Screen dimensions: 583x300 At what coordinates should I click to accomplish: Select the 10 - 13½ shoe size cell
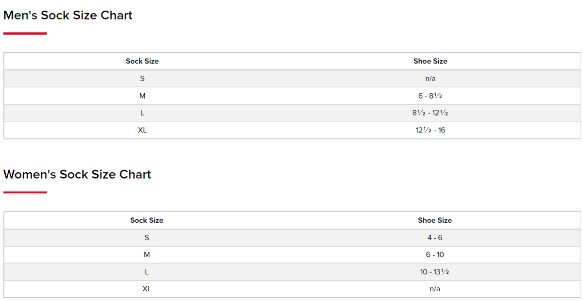click(435, 272)
